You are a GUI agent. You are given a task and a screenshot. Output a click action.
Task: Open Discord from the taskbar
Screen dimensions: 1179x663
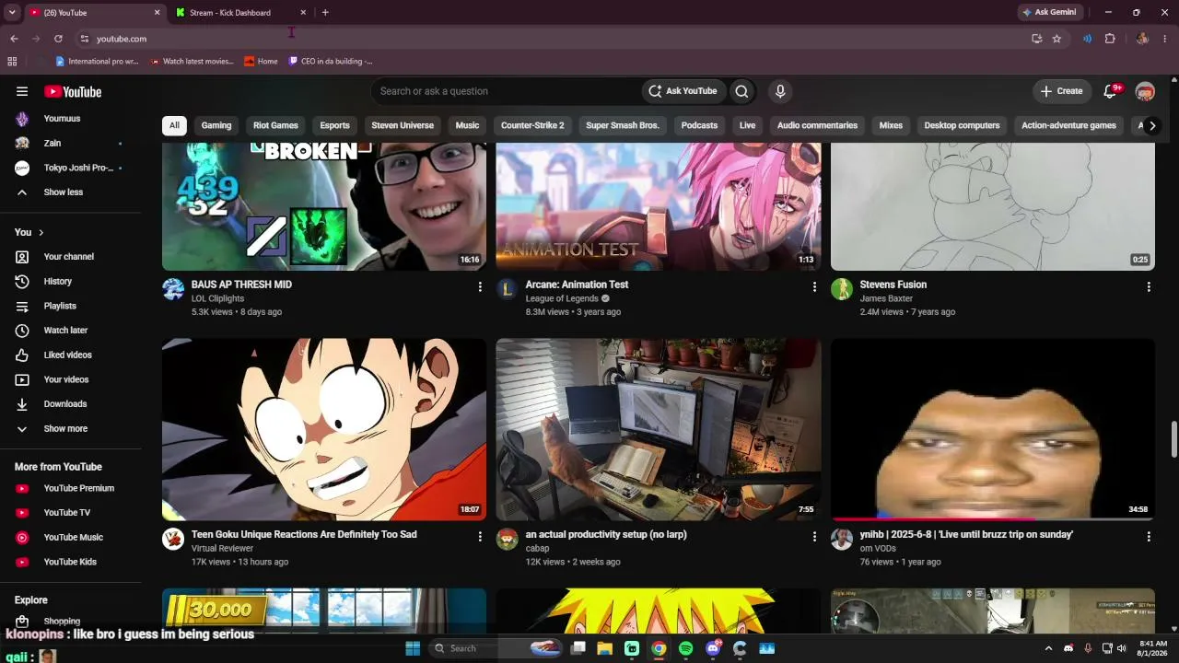713,648
